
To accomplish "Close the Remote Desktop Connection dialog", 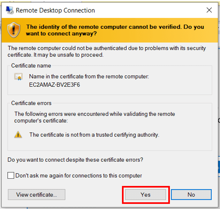I will click(x=209, y=10).
